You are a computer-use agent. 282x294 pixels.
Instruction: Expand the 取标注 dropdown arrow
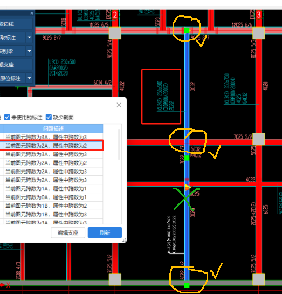(x=30, y=38)
